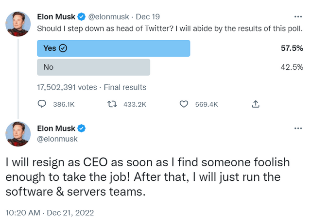Click the reply icon on the poll tweet
Screen dimensions: 311x223
coord(42,104)
